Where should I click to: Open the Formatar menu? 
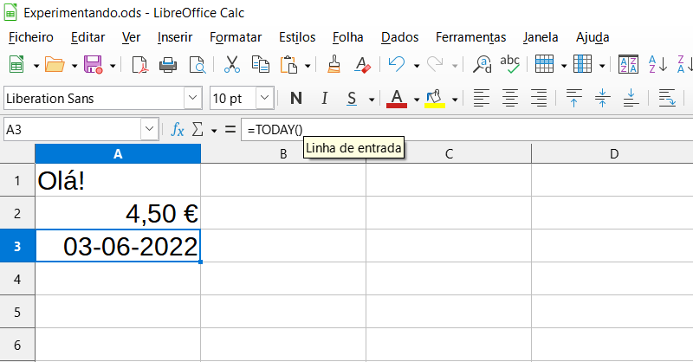(236, 37)
